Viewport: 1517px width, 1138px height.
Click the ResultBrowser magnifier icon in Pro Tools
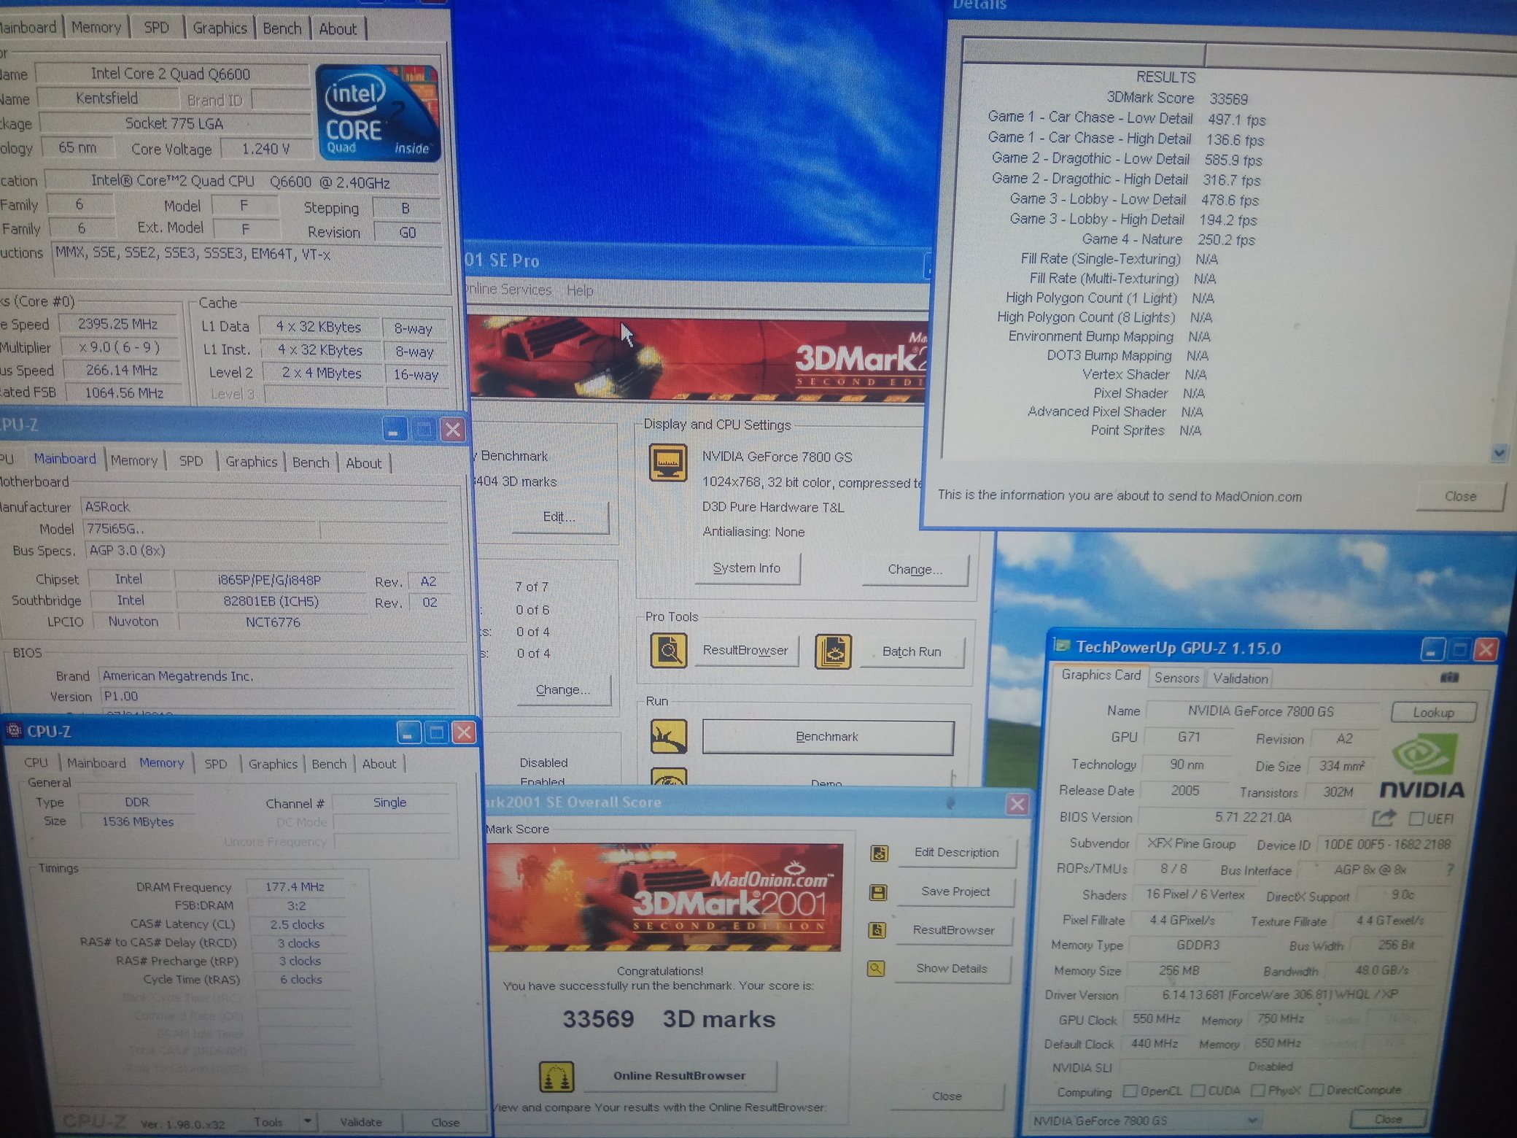point(668,650)
